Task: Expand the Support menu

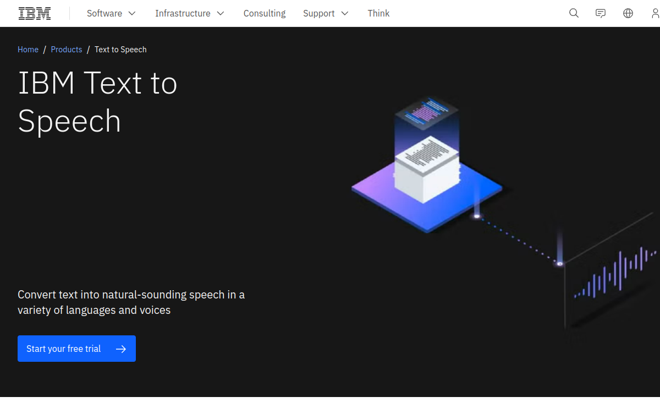Action: [x=326, y=13]
